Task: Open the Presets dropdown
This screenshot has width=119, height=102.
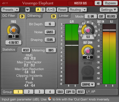Action: [x=10, y=10]
